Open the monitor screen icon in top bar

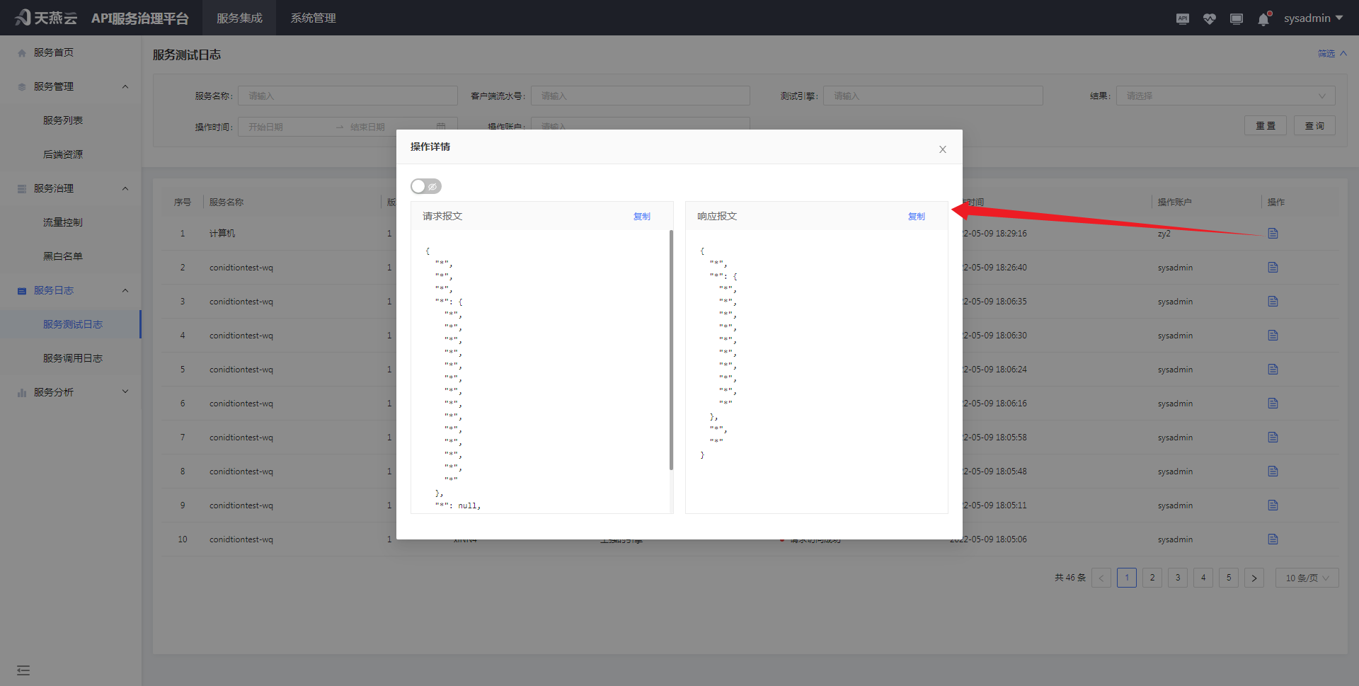1237,18
